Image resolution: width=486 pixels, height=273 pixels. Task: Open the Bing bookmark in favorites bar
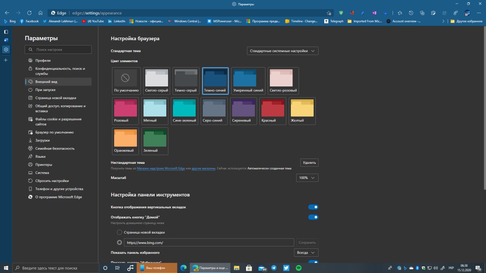[x=10, y=21]
